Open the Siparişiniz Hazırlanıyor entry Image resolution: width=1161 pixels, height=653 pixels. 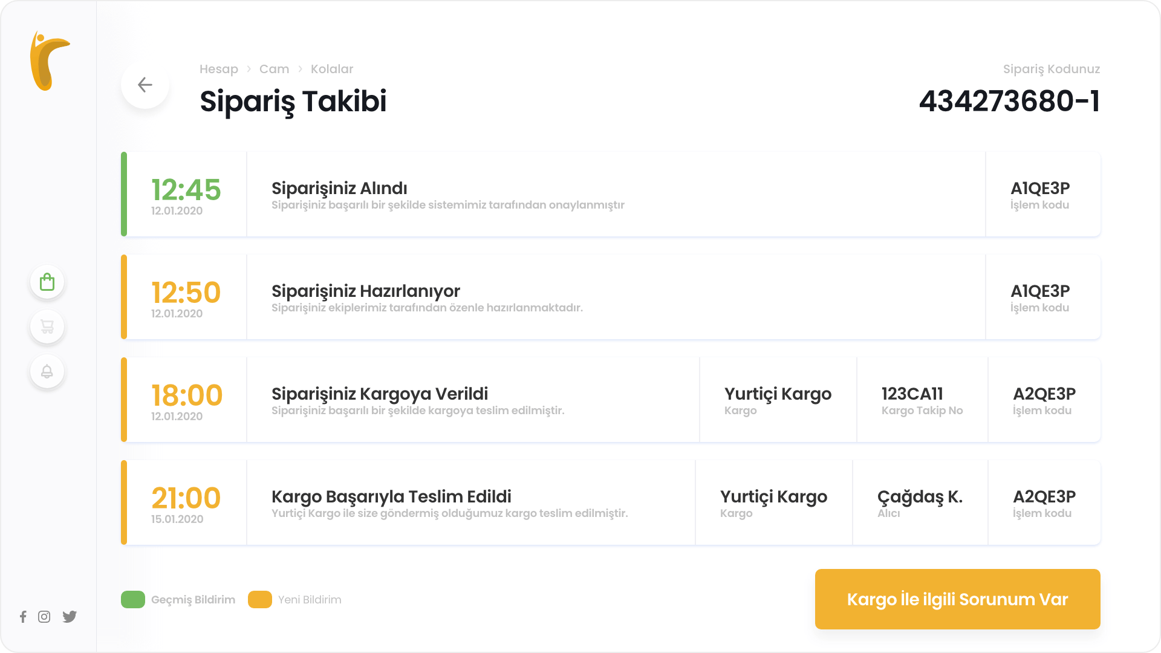(611, 297)
